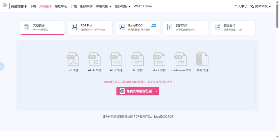The width and height of the screenshot is (279, 138).
Task: Expand arrow beside the install browser button
Action: 156,91
